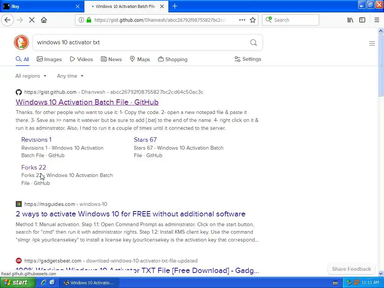This screenshot has width=384, height=288.
Task: Open the Library bookshelf icon
Action: [350, 20]
